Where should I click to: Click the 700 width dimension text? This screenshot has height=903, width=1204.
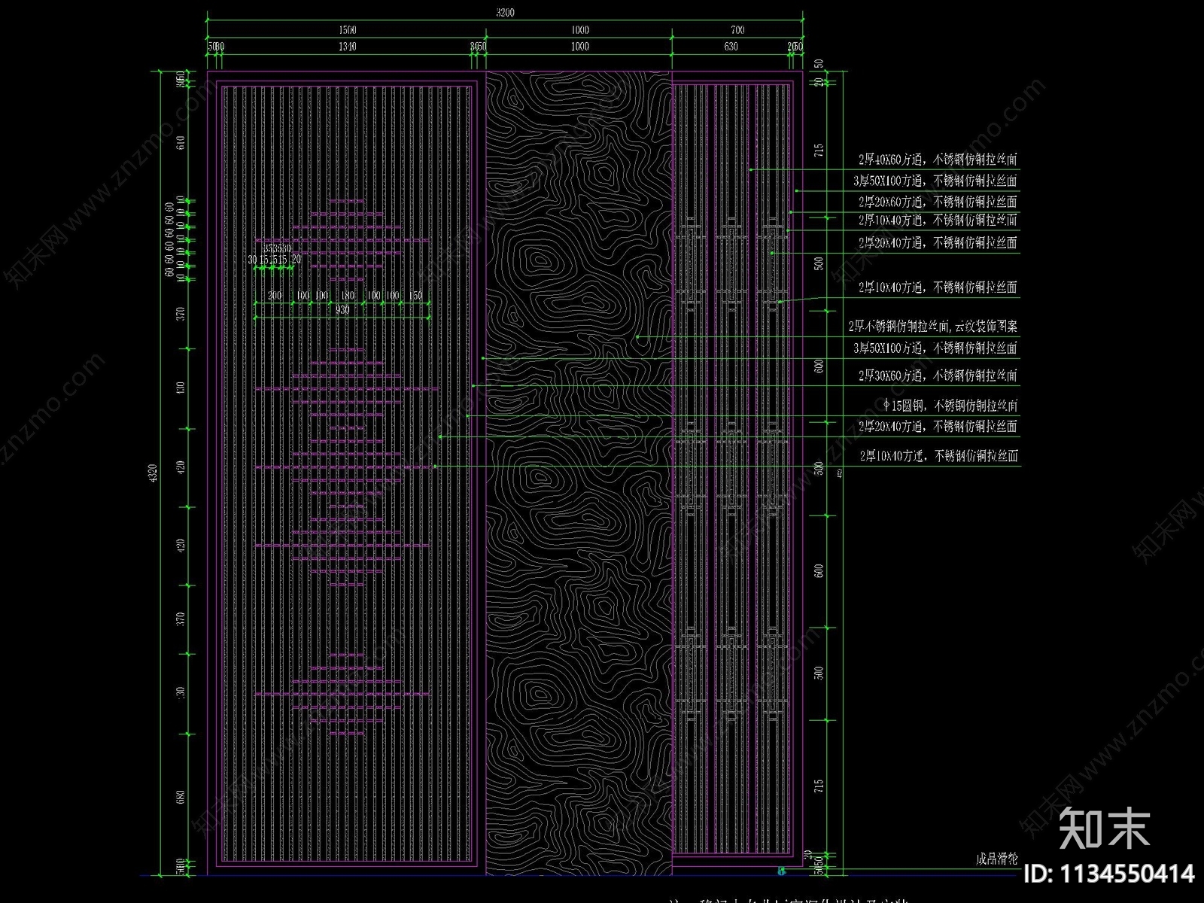point(737,30)
